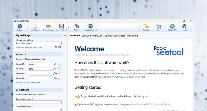
Task: Click the green swatch for Keyword 2
Action: [60, 69]
